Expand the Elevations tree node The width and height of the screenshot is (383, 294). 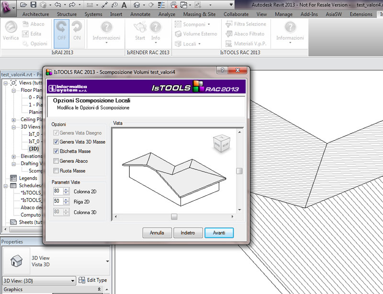coord(14,156)
